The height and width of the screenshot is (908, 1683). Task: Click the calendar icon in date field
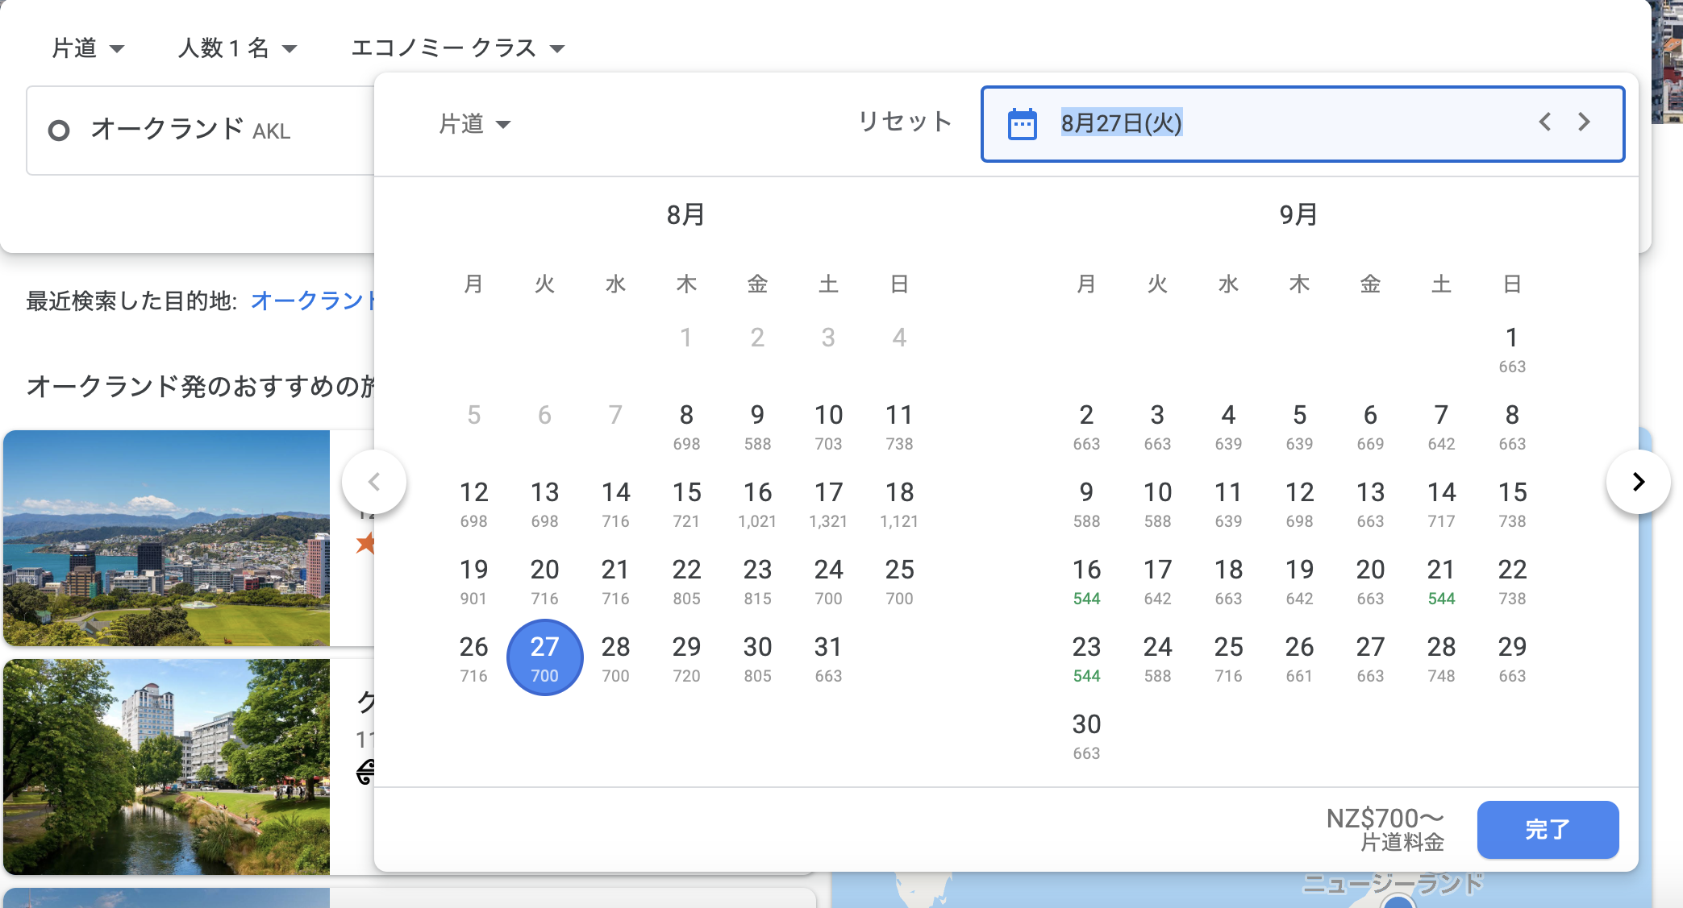click(1023, 124)
